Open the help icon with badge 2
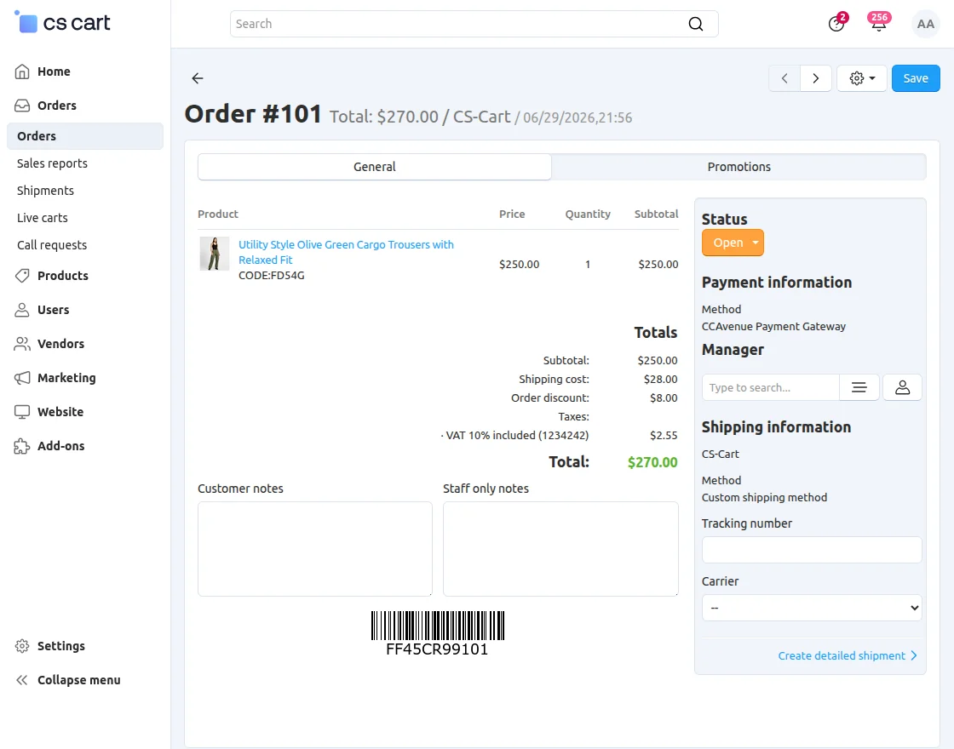The image size is (954, 749). click(x=836, y=23)
